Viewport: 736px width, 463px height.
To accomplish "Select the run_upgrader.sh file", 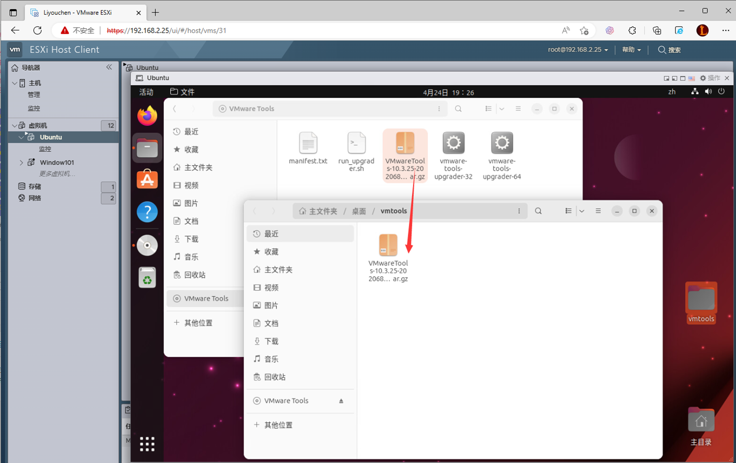I will coord(356,151).
